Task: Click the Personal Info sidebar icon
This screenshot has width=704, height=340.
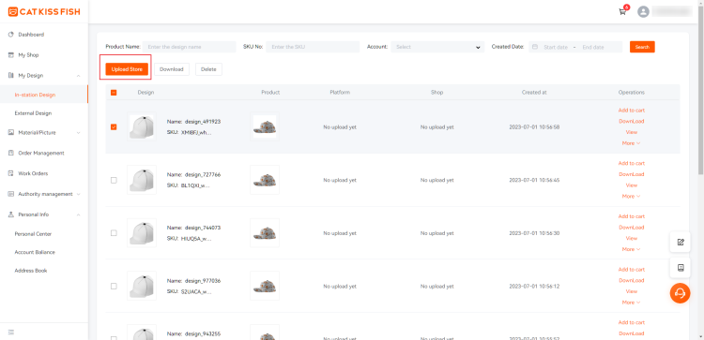Action: point(11,214)
